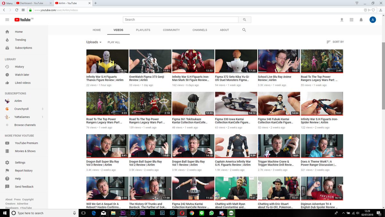Open the notifications bell

pyautogui.click(x=361, y=20)
